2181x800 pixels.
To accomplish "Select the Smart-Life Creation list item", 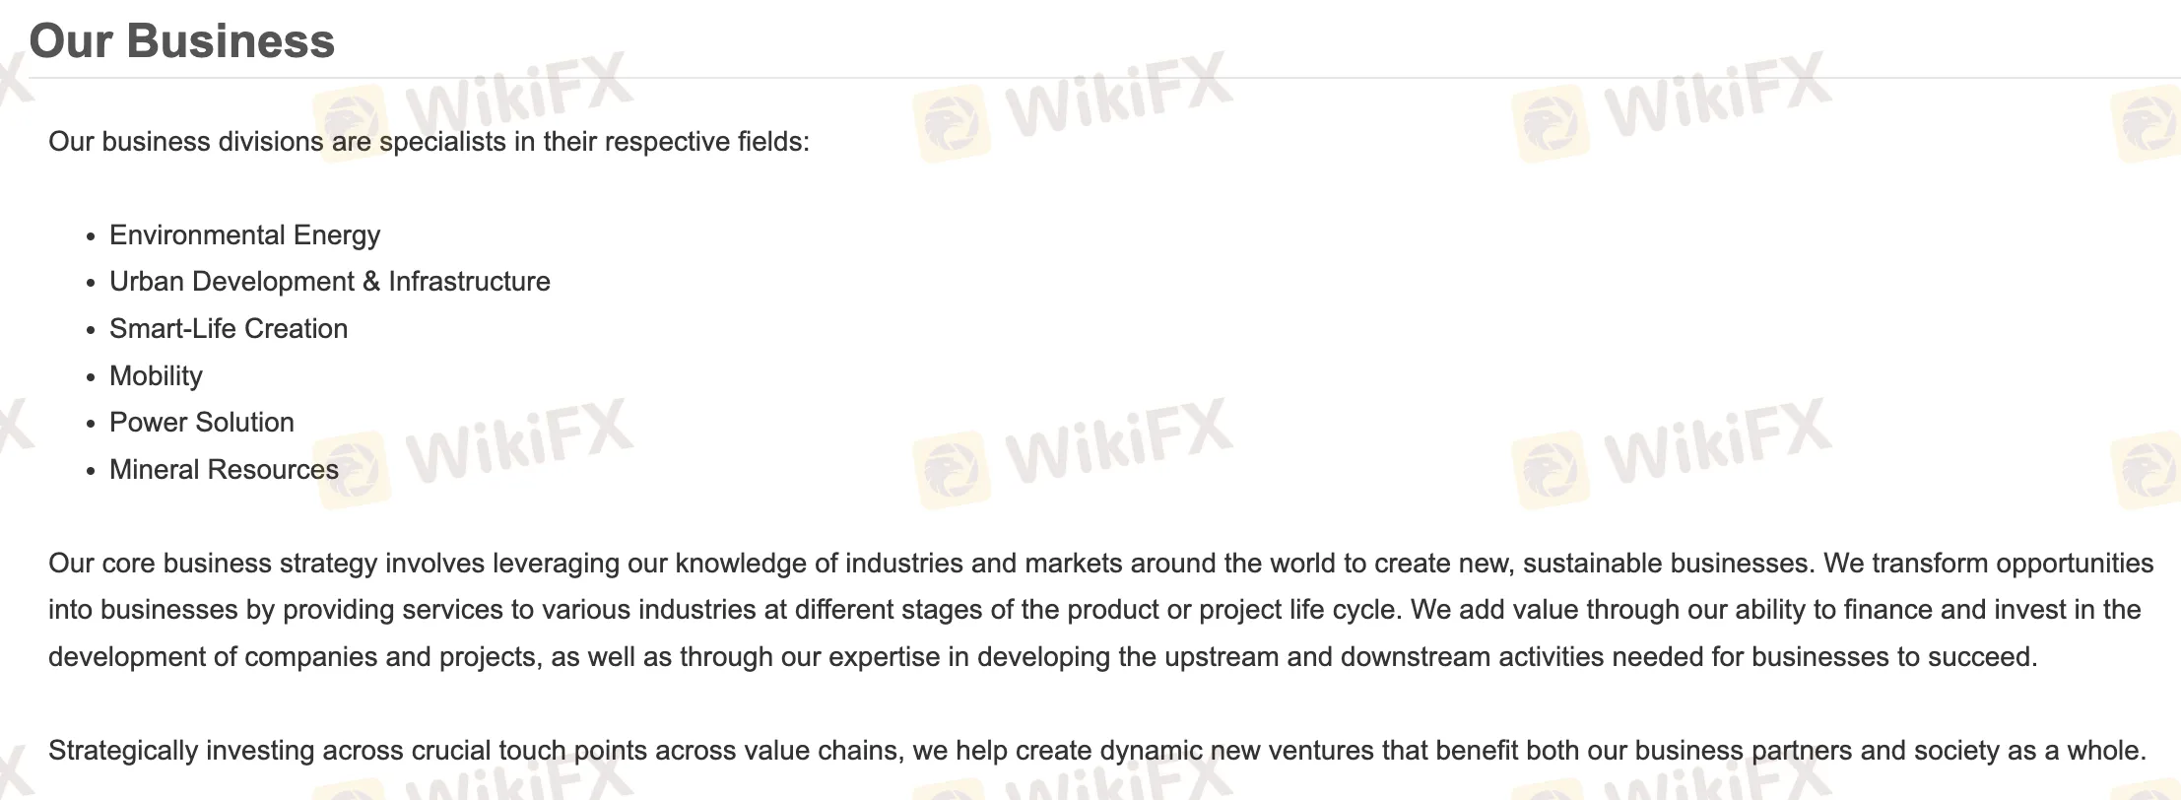I will pyautogui.click(x=229, y=329).
